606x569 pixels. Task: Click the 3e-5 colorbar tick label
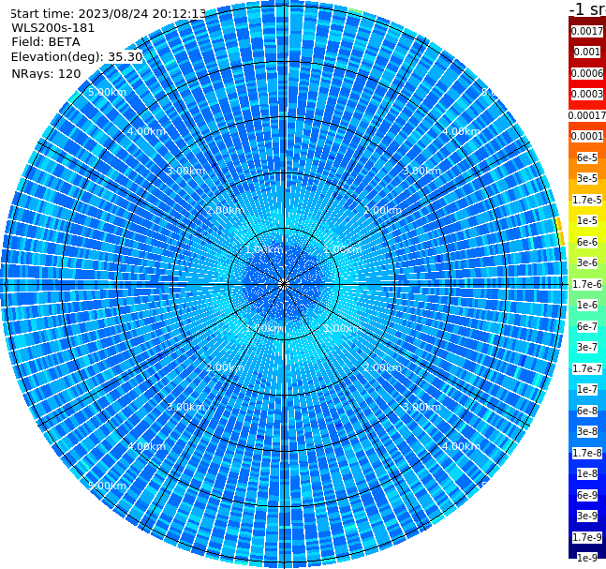point(587,178)
